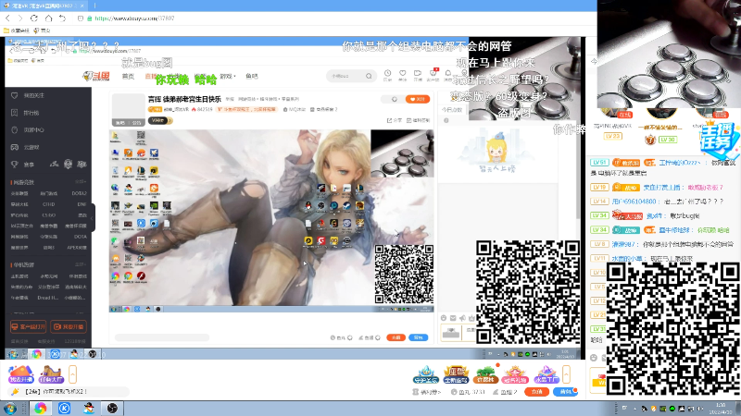
Task: Open the messages icon with red badge
Action: (x=433, y=73)
